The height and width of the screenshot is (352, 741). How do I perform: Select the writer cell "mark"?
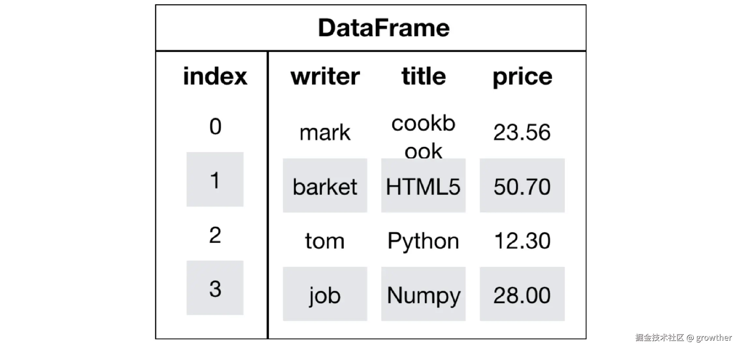coord(325,133)
